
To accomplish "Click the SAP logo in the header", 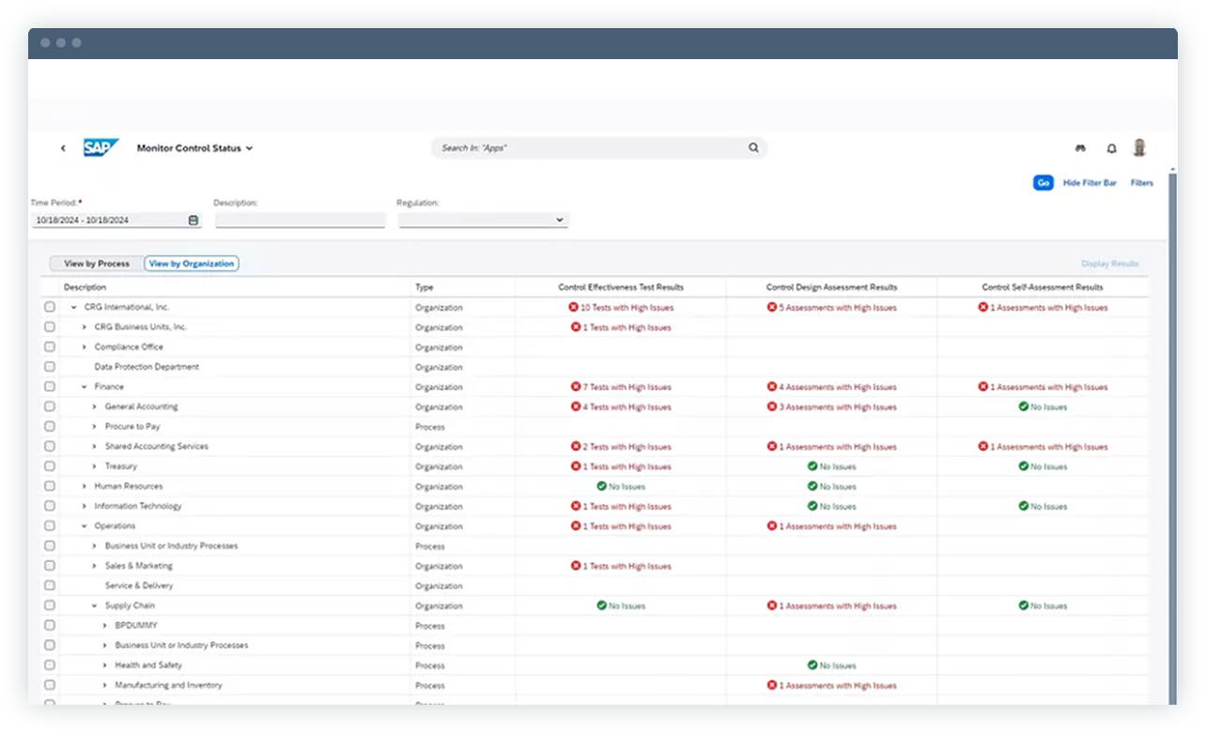I will (x=100, y=147).
